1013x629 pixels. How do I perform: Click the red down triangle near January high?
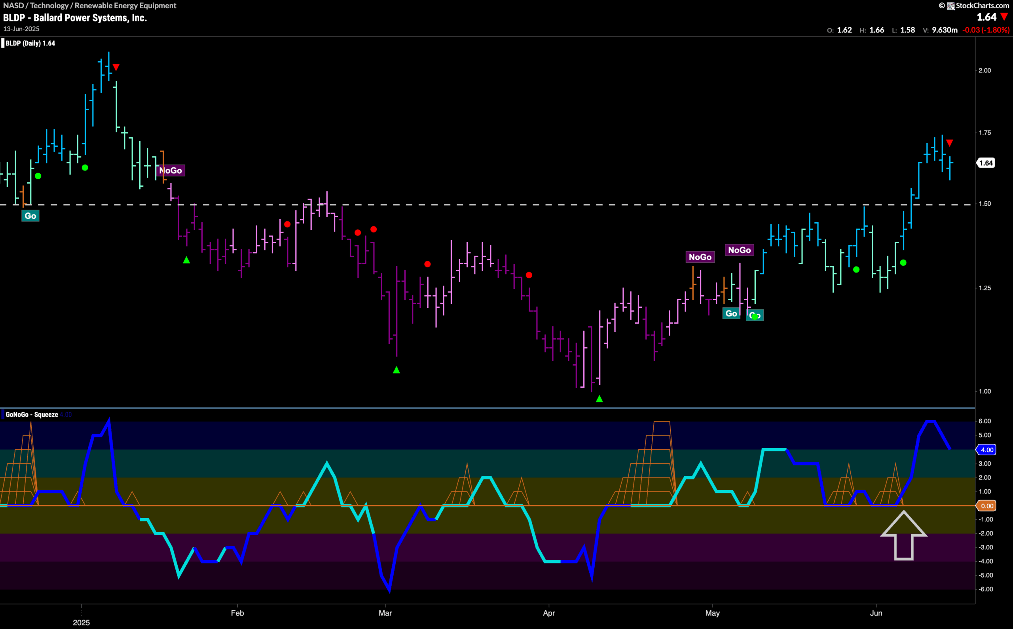pos(116,67)
